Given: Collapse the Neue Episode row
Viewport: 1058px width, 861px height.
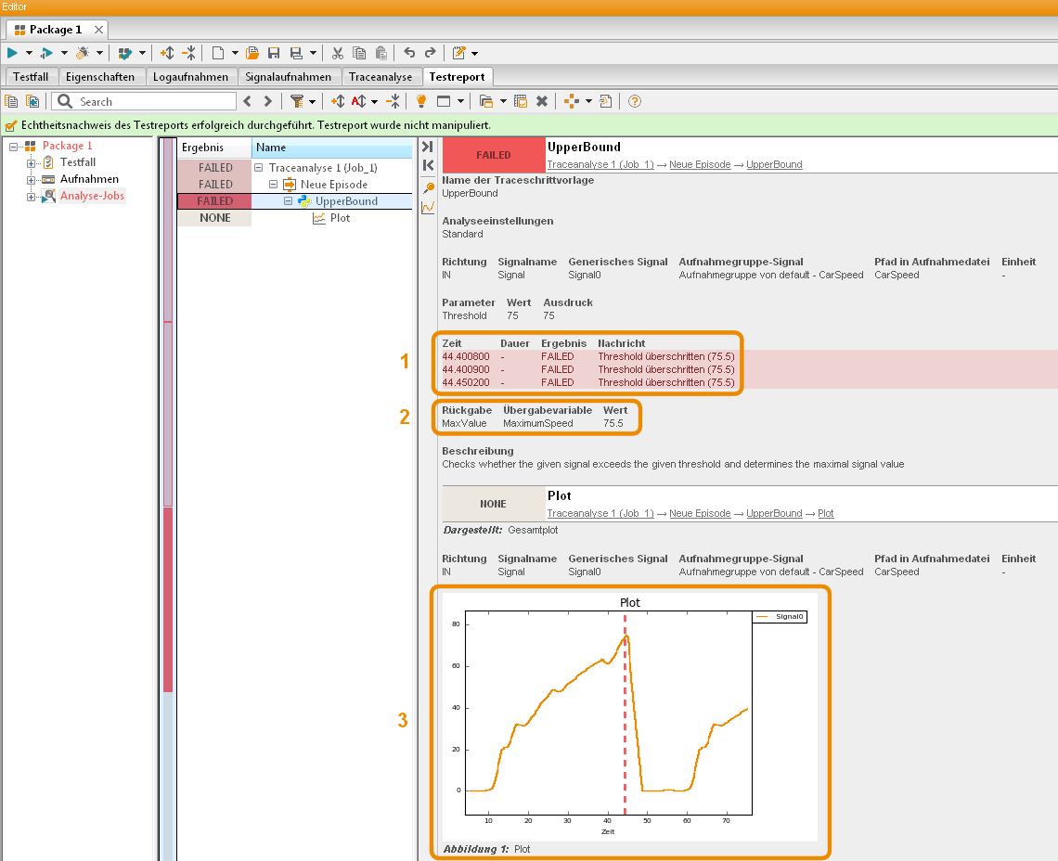Looking at the screenshot, I should [x=273, y=185].
